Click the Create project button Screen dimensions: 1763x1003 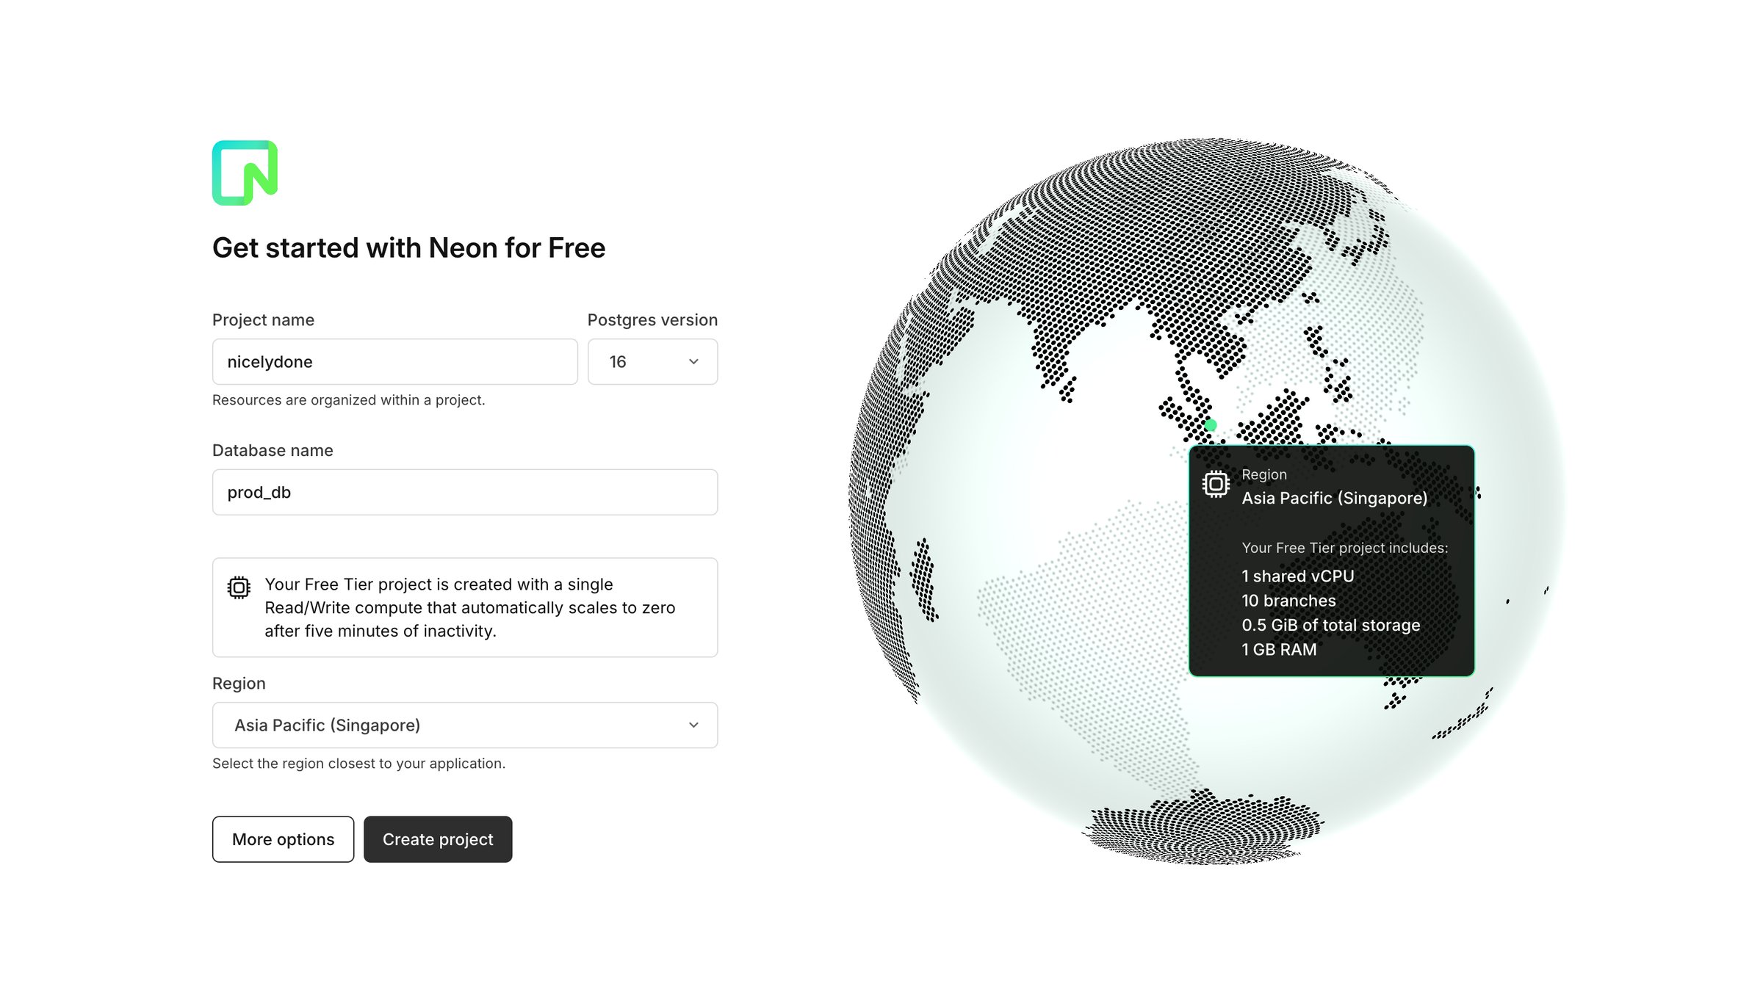[438, 839]
